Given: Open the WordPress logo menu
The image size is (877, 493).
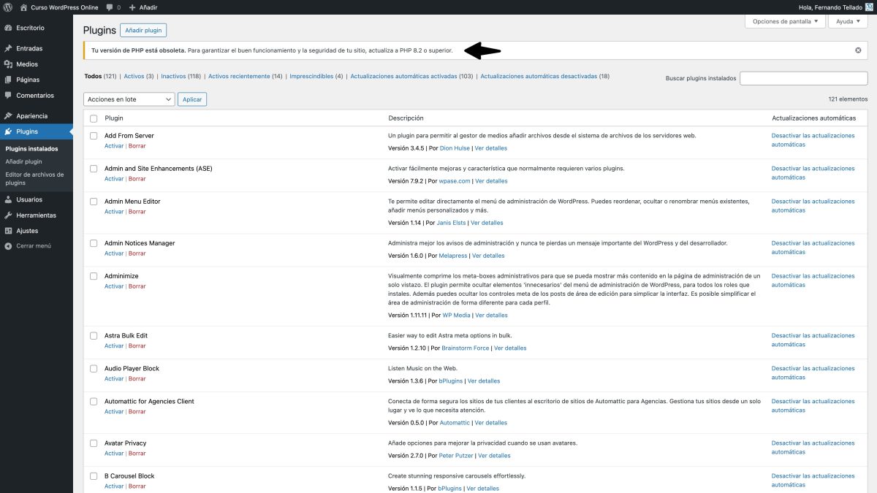Looking at the screenshot, I should (7, 6).
